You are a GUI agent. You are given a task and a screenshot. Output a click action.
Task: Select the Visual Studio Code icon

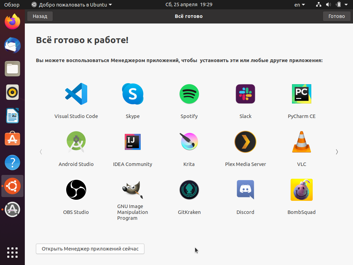click(76, 94)
